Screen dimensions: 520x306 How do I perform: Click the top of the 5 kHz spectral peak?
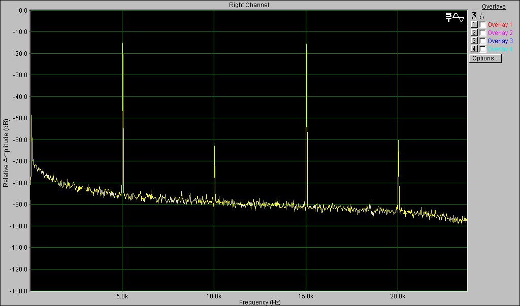[x=122, y=43]
